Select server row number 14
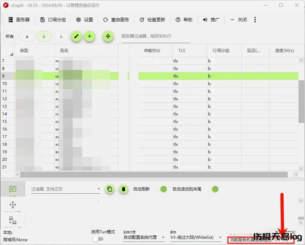 pos(149,114)
